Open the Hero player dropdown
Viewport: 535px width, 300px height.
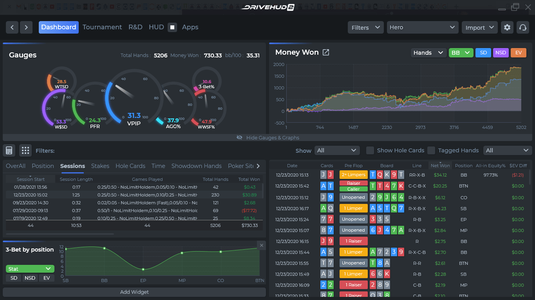[x=423, y=27]
